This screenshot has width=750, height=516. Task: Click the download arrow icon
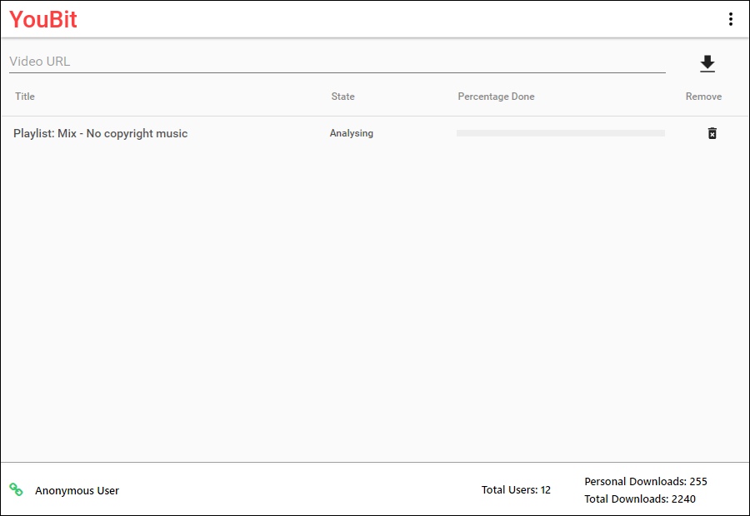(707, 63)
